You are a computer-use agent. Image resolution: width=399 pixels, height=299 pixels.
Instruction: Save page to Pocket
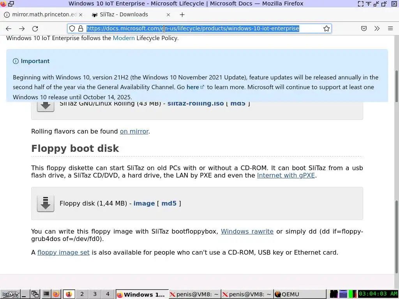(x=364, y=28)
